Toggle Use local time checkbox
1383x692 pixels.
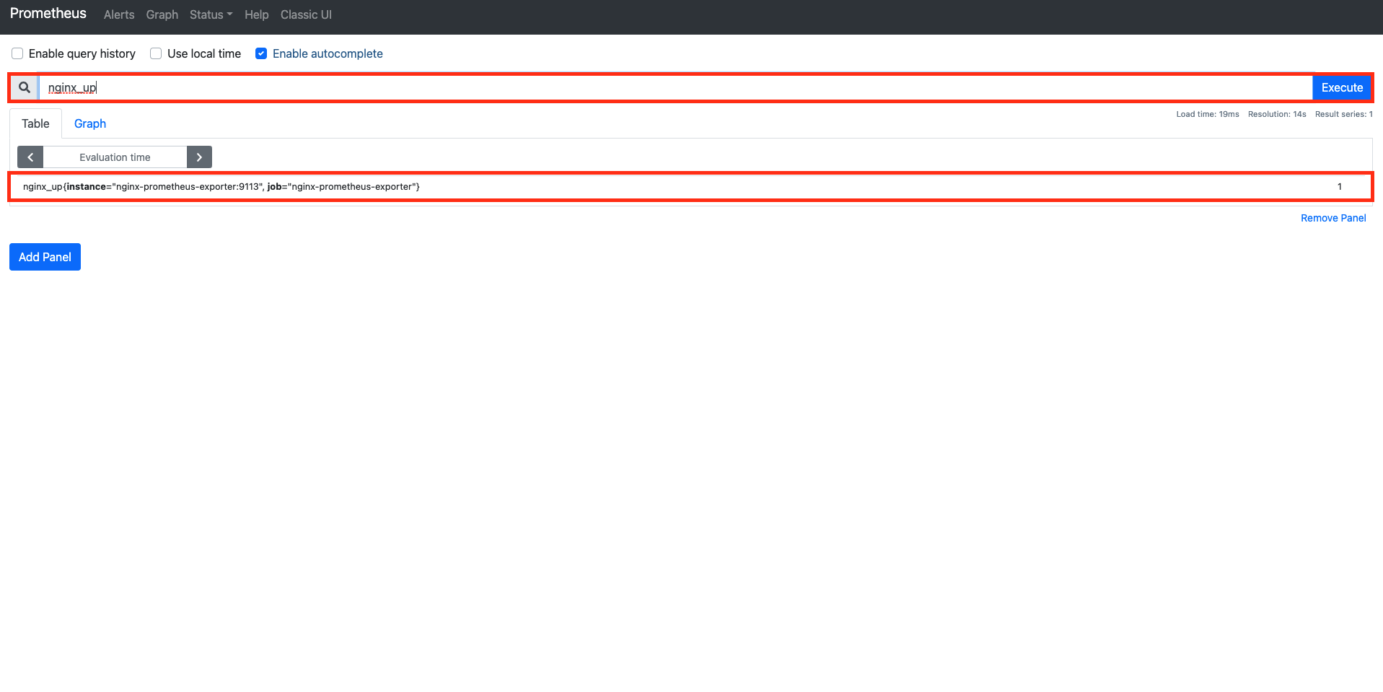pyautogui.click(x=156, y=53)
